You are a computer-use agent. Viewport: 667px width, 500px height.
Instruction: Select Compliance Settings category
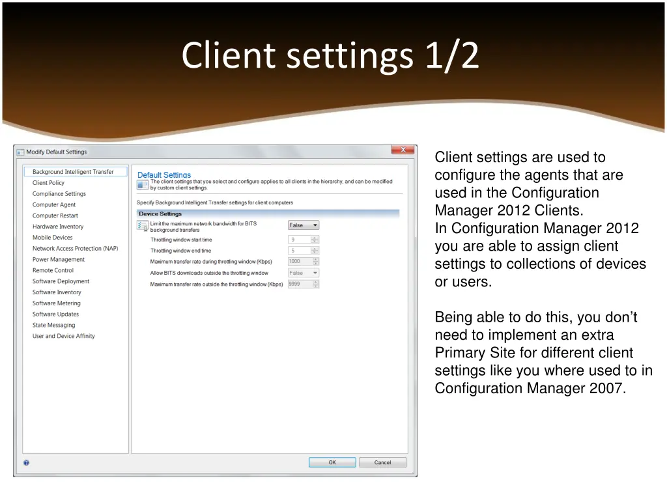59,194
